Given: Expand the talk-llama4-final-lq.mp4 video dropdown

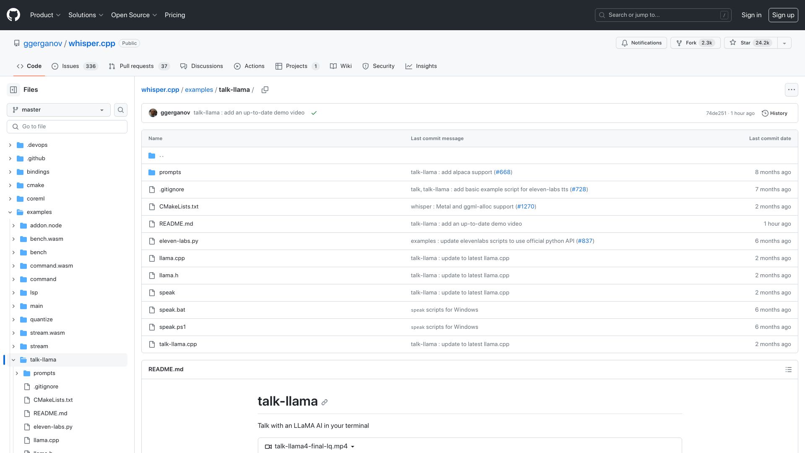Looking at the screenshot, I should pos(310,446).
